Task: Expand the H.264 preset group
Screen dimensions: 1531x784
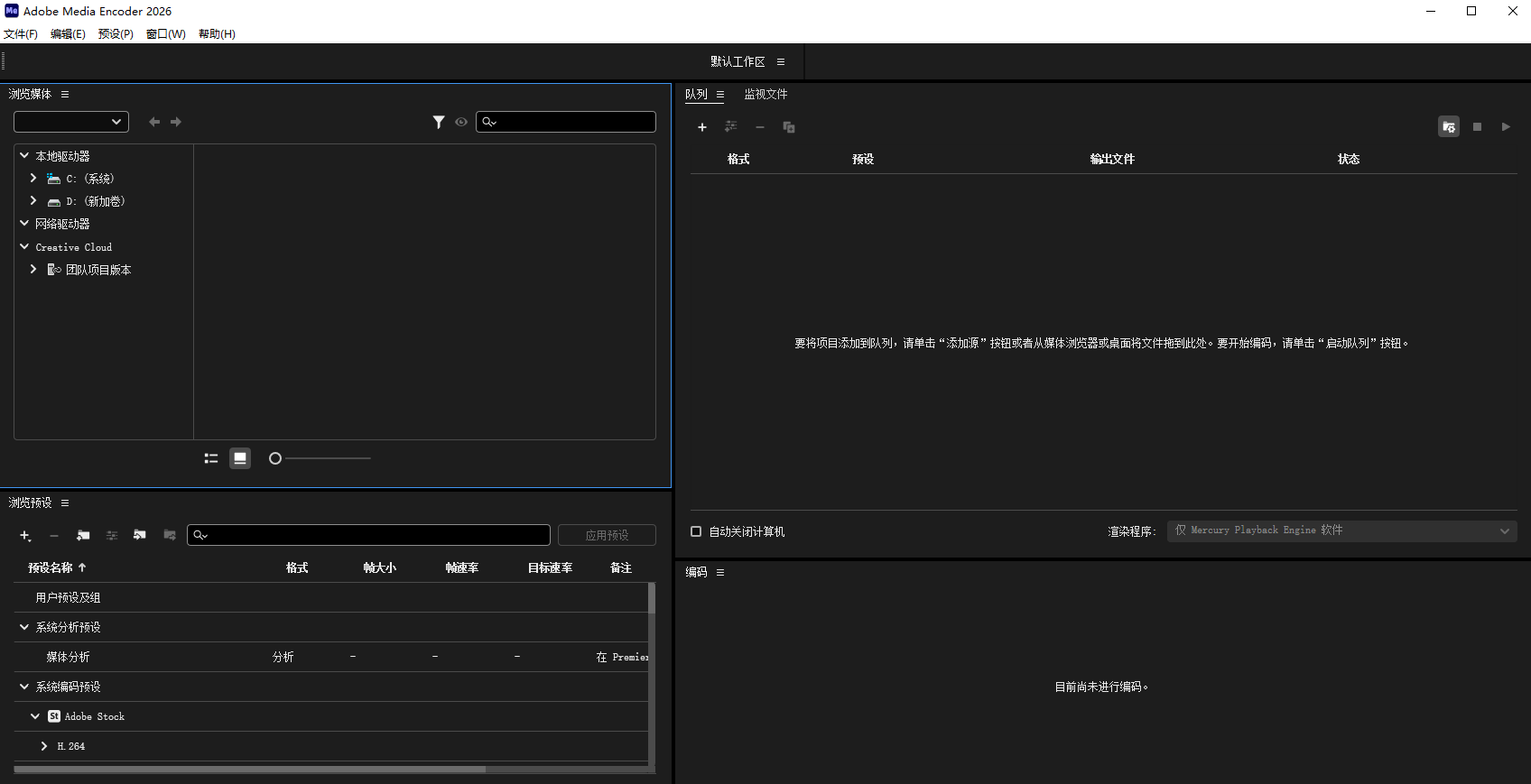Action: (x=44, y=746)
